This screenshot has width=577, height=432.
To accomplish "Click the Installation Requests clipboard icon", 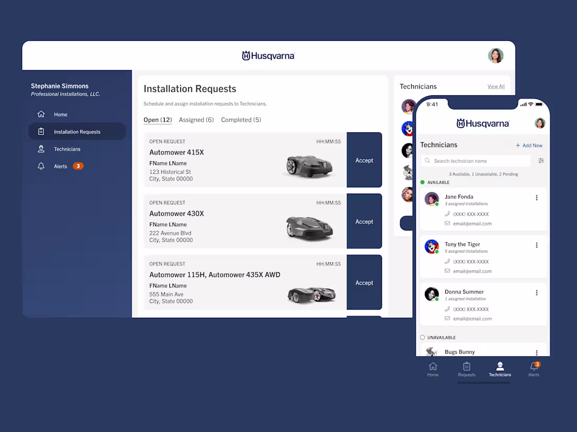I will tap(41, 131).
